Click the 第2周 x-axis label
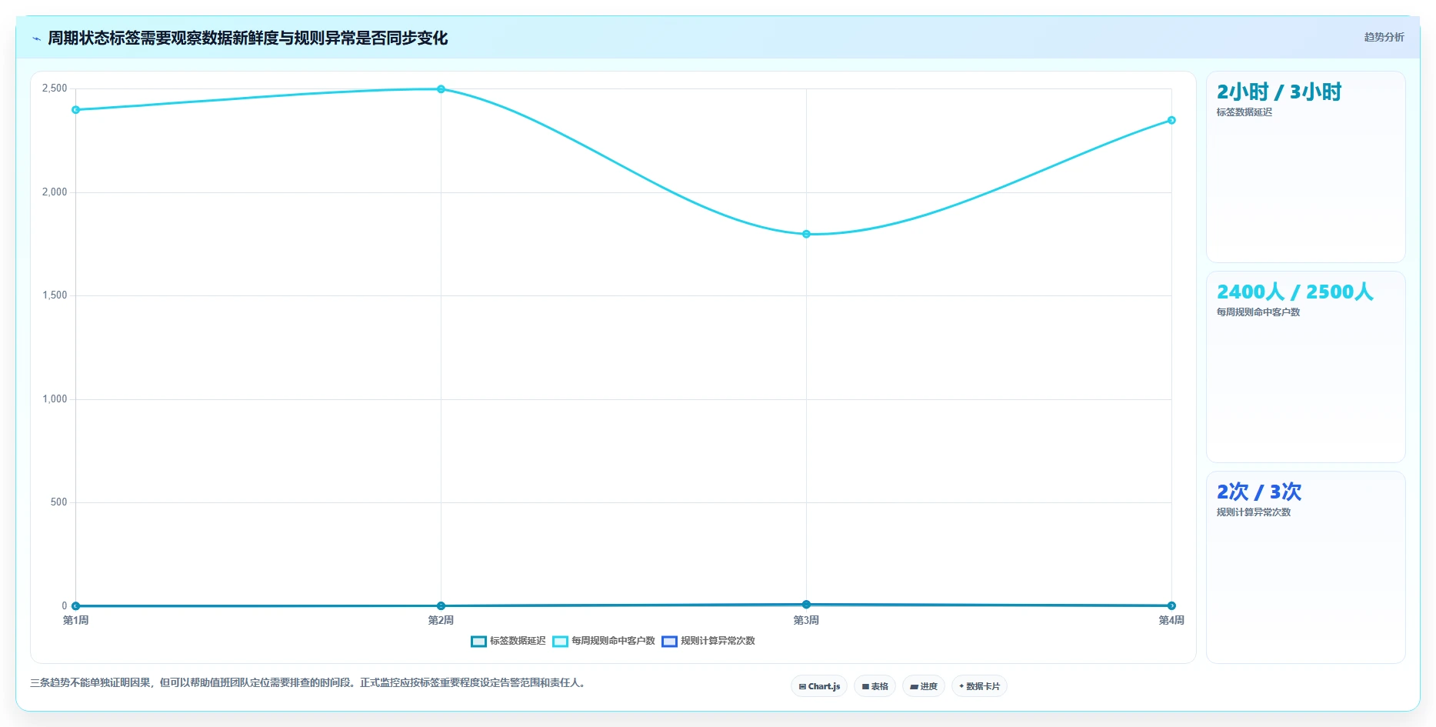The width and height of the screenshot is (1436, 727). coord(441,620)
